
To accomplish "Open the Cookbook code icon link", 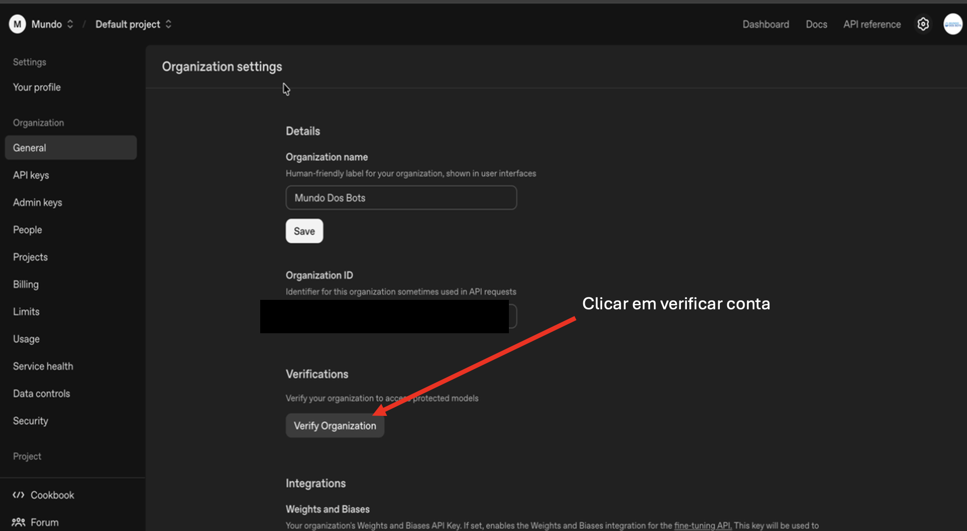I will (18, 495).
